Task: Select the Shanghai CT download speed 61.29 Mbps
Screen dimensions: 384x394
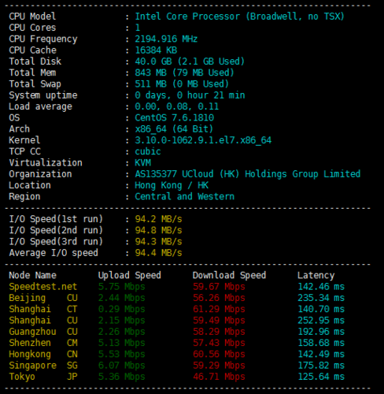Action: [x=219, y=309]
